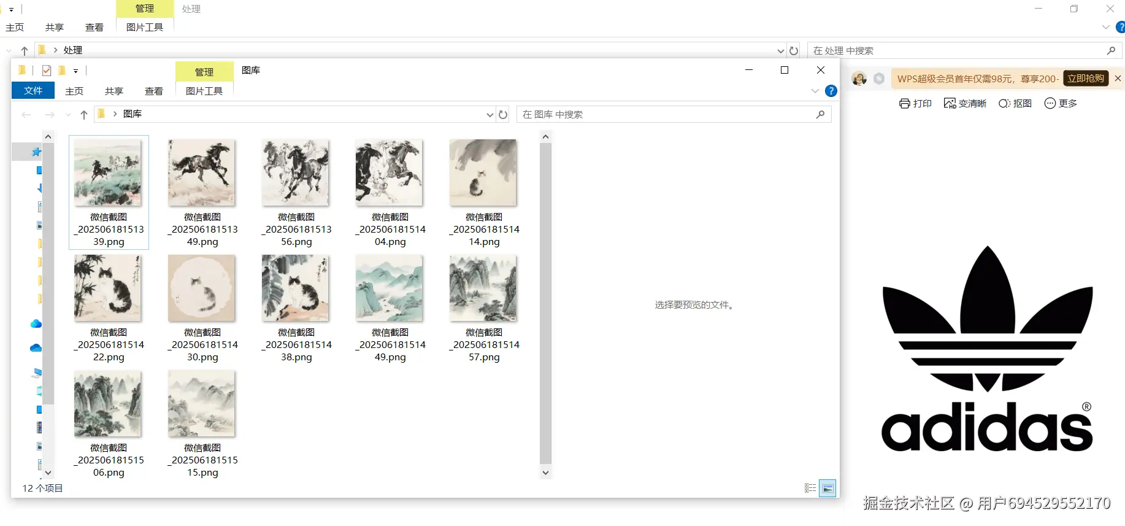Click the 图库 breadcrumb in the address bar
This screenshot has width=1125, height=526.
pos(132,114)
